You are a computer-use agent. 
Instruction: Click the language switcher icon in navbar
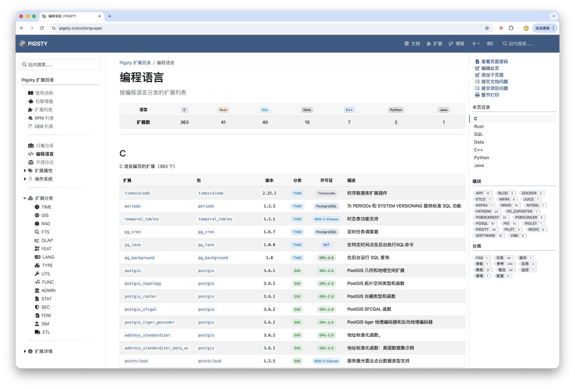490,44
